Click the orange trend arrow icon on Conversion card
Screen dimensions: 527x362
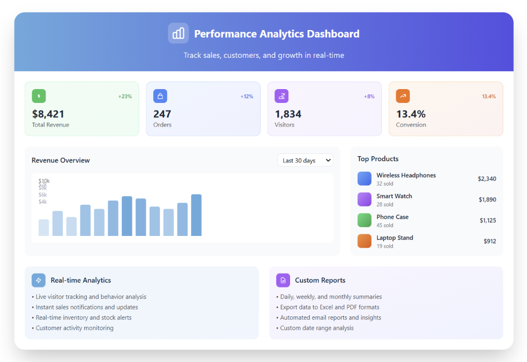403,96
